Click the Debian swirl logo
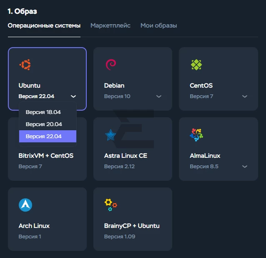This screenshot has width=266, height=258. [x=111, y=65]
